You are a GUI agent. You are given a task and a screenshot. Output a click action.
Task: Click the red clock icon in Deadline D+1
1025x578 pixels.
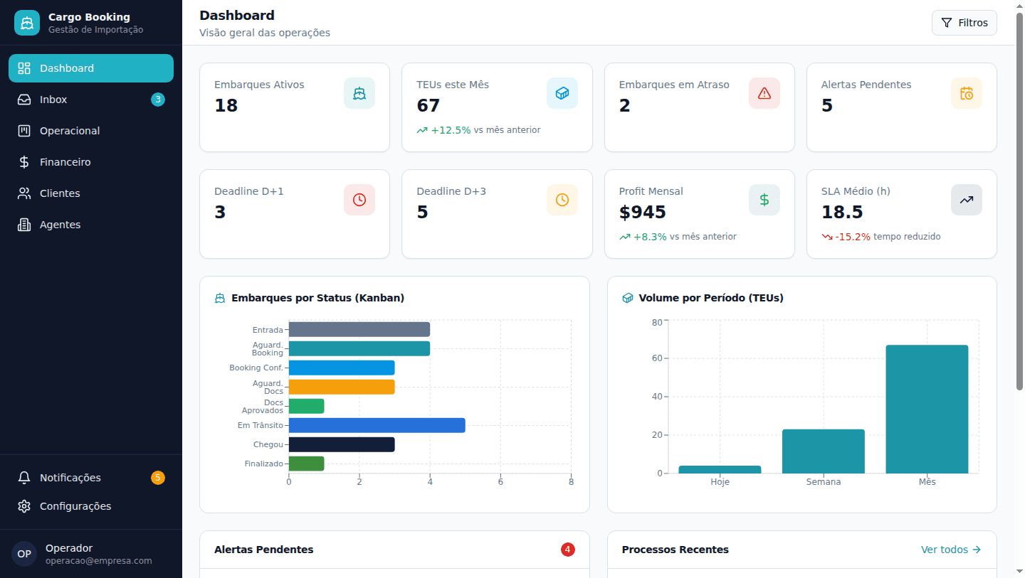[359, 200]
